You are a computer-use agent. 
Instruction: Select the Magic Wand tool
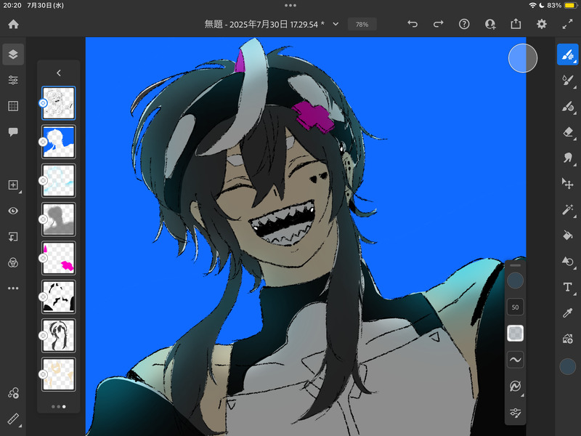(x=568, y=209)
